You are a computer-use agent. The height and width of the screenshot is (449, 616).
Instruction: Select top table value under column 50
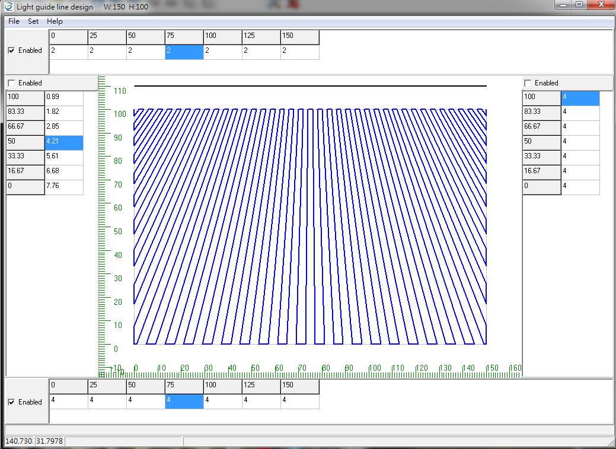click(146, 52)
